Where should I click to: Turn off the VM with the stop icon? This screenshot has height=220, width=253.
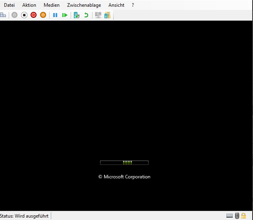tap(24, 15)
